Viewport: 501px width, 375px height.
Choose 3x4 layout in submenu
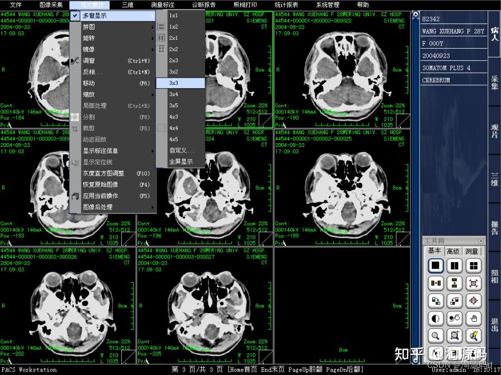(x=181, y=94)
